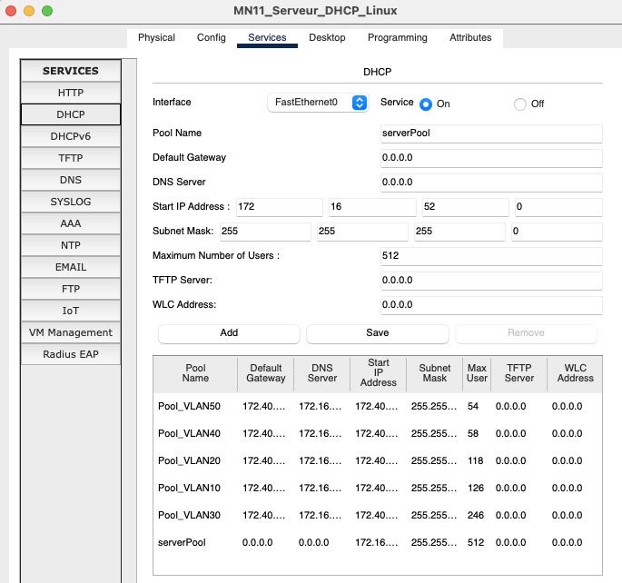Click Start IP first octet 172
The width and height of the screenshot is (622, 583).
tap(280, 207)
